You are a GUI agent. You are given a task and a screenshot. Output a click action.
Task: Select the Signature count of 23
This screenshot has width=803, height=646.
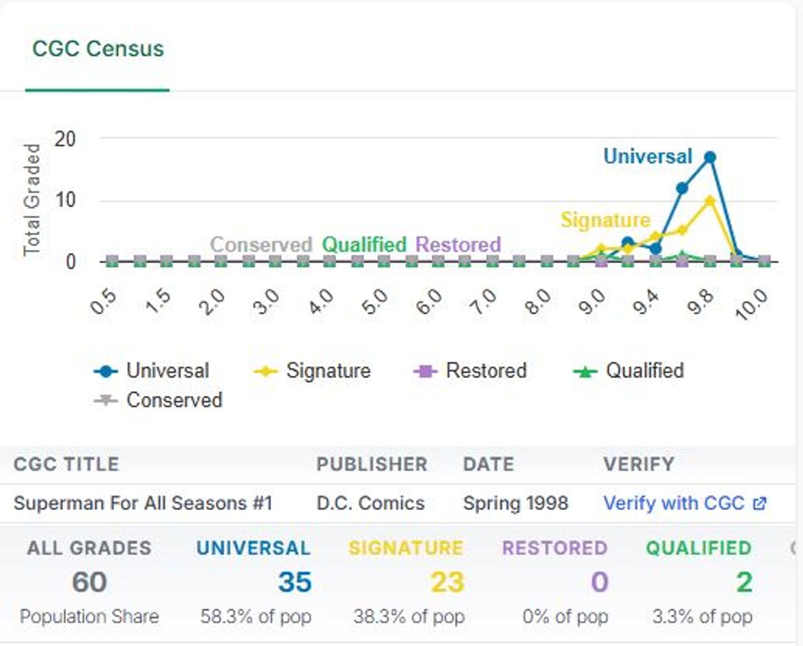447,582
